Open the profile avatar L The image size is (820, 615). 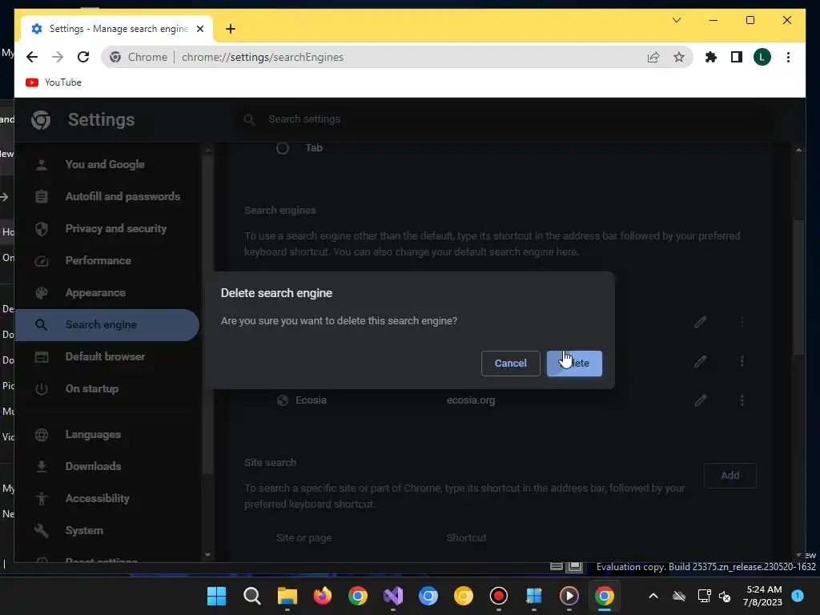[x=762, y=57]
